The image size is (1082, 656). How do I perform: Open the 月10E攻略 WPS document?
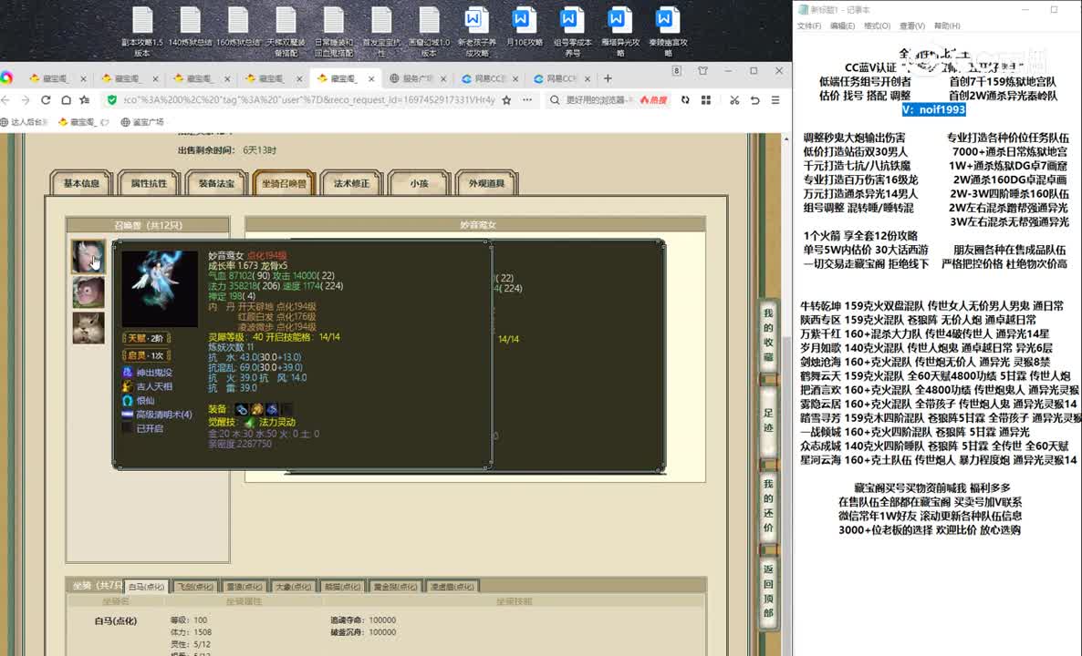point(524,27)
